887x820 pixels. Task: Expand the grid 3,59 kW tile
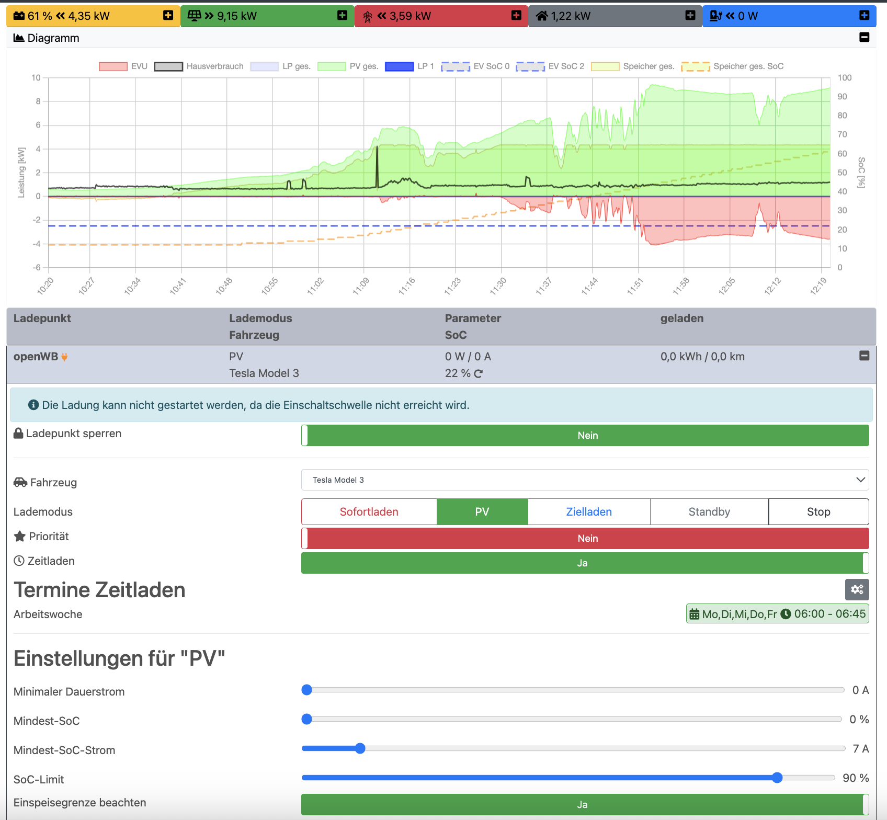point(516,16)
